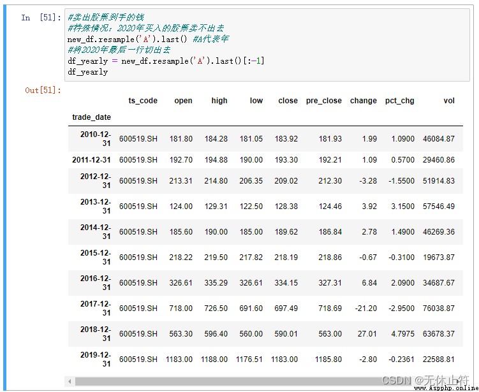This screenshot has height=392, width=479.
Task: Click the comment '#A代表年' in the code
Action: click(210, 39)
